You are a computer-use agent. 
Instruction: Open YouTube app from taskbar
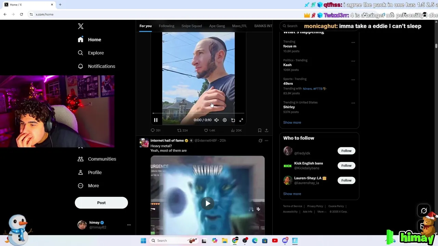tap(275, 241)
